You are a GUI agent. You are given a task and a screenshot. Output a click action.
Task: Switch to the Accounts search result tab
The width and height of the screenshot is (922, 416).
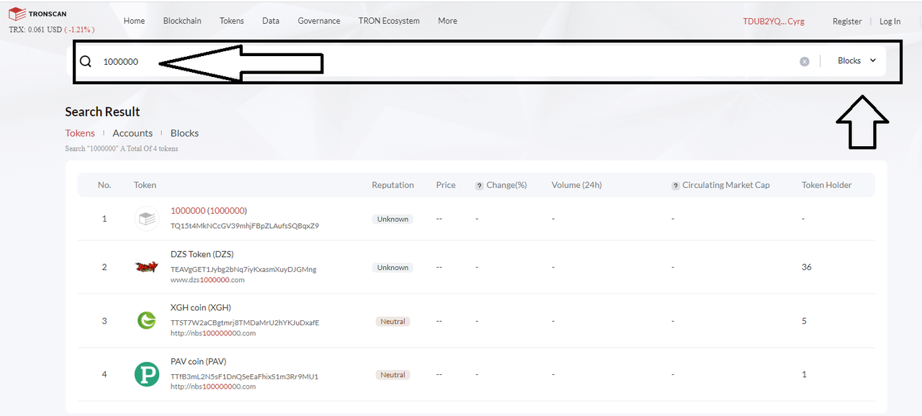(133, 133)
